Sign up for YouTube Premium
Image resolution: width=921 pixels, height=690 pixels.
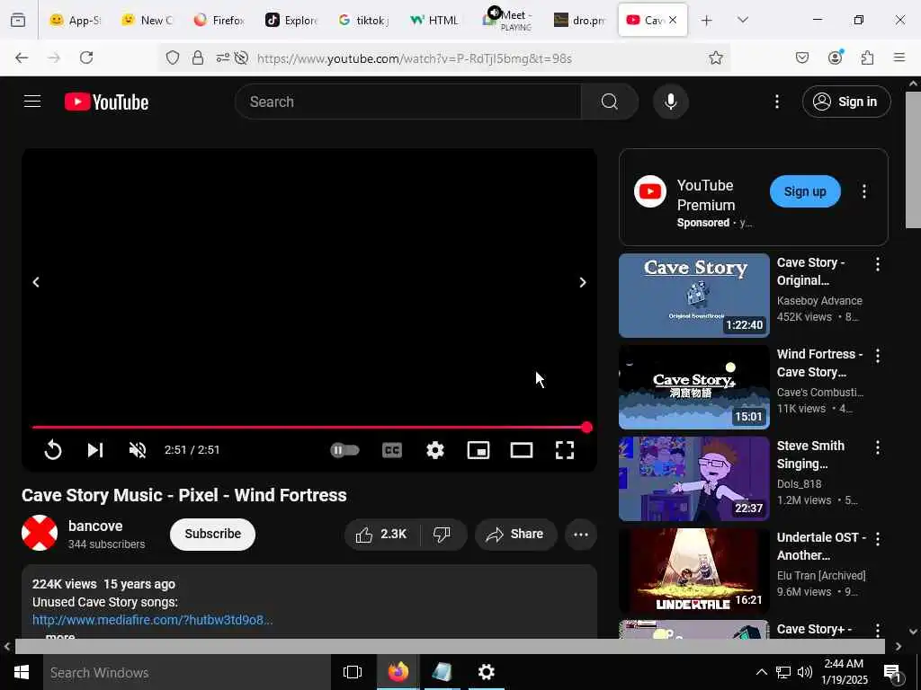805,191
